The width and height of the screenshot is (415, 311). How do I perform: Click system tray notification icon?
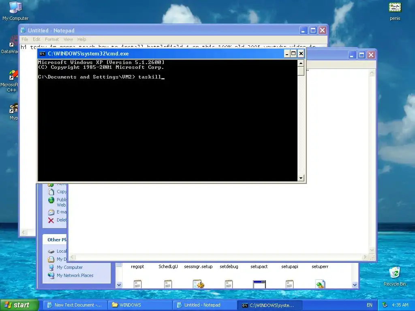tap(385, 305)
